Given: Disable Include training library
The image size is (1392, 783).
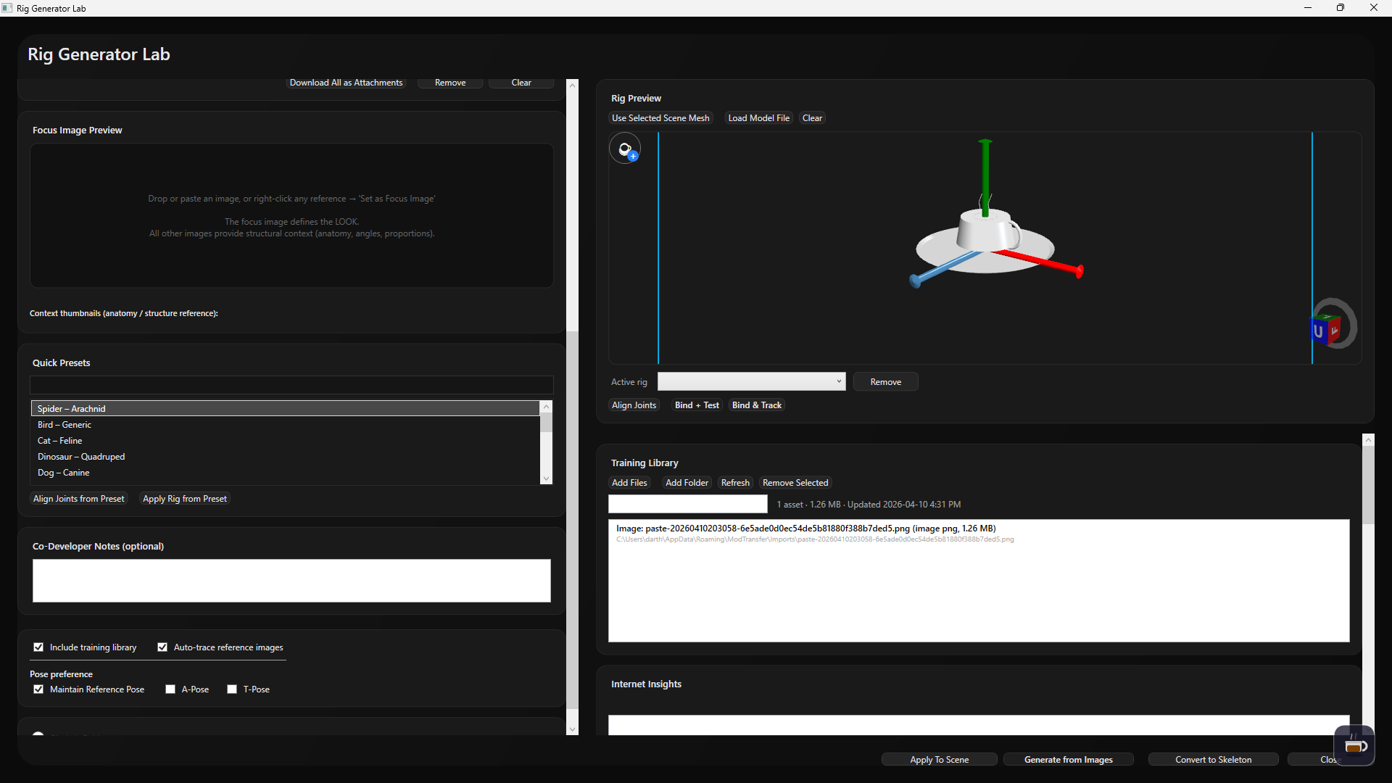Looking at the screenshot, I should pos(38,647).
